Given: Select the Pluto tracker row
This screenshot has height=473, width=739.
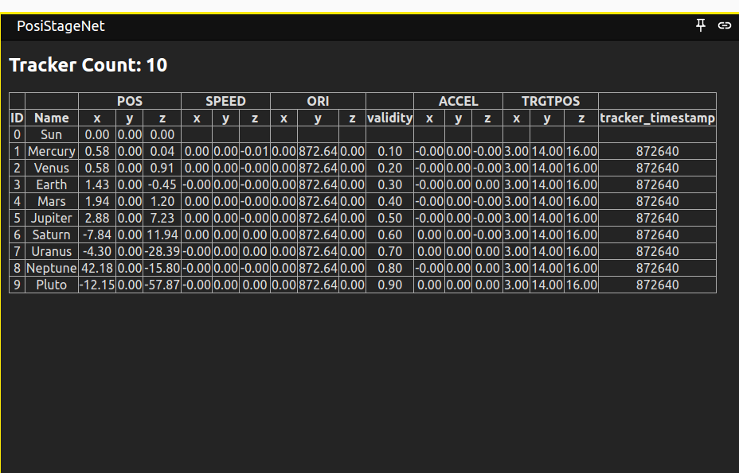Looking at the screenshot, I should (51, 284).
